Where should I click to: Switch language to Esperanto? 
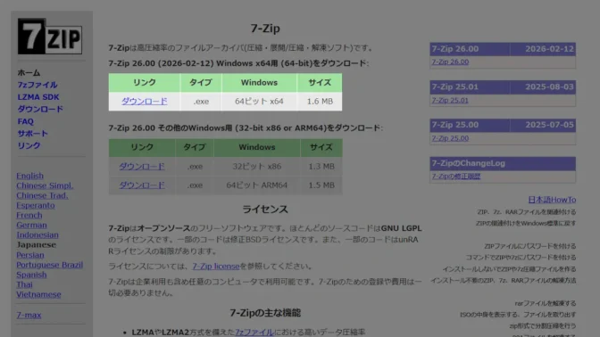35,206
